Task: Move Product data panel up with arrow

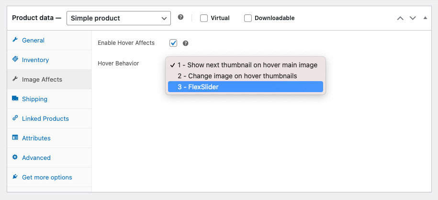Action: (x=400, y=18)
